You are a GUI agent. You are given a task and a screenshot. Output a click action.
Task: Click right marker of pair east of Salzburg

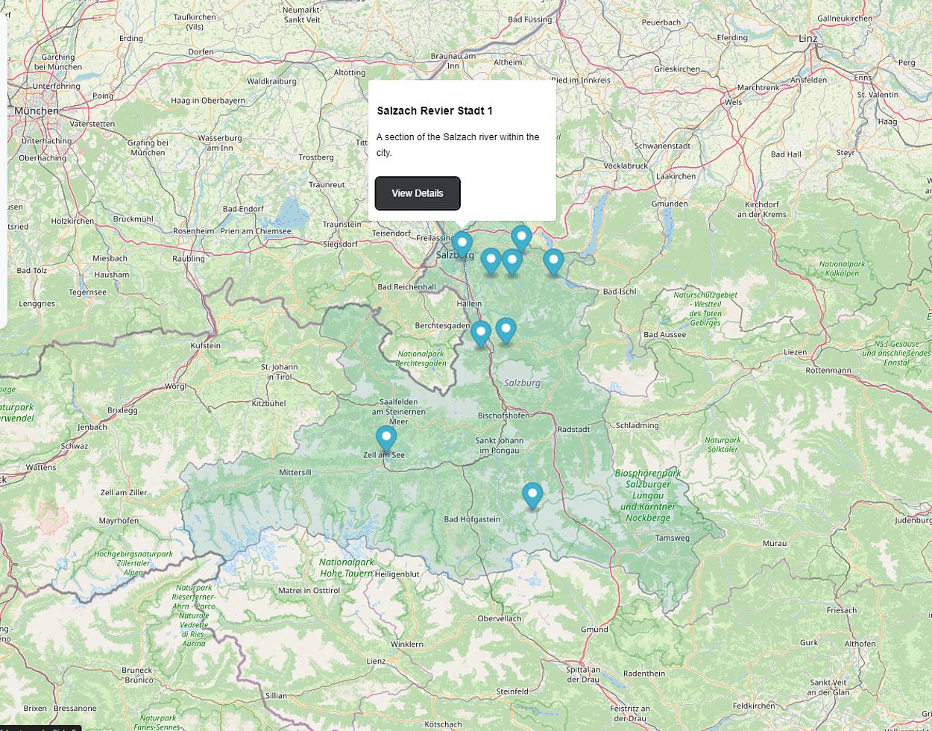(511, 261)
